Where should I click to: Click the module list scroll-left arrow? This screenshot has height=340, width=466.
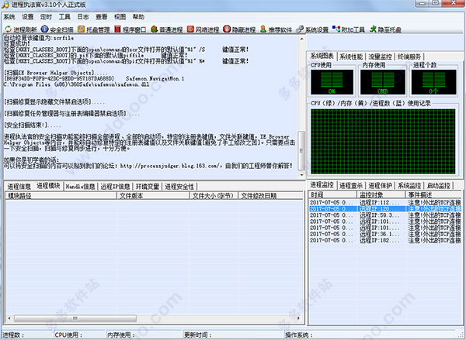coord(9,318)
